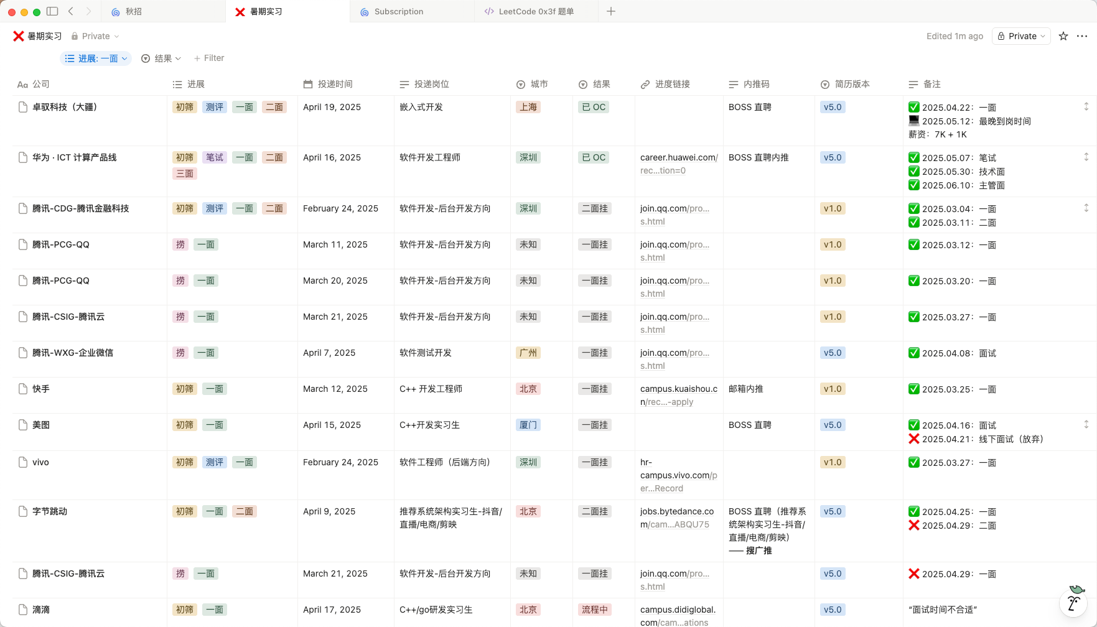This screenshot has height=627, width=1097.
Task: Open the page icon for 华为 · ICT 计算产品线
Action: pyautogui.click(x=23, y=157)
